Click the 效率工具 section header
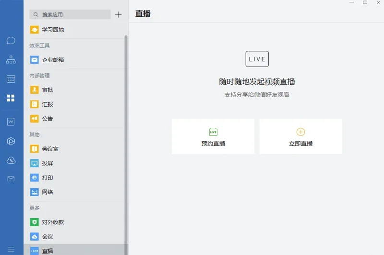Screen dimensions: 384x255 click(39, 45)
